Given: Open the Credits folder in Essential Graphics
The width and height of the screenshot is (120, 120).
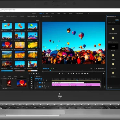Looking at the screenshot, I should 113,55.
